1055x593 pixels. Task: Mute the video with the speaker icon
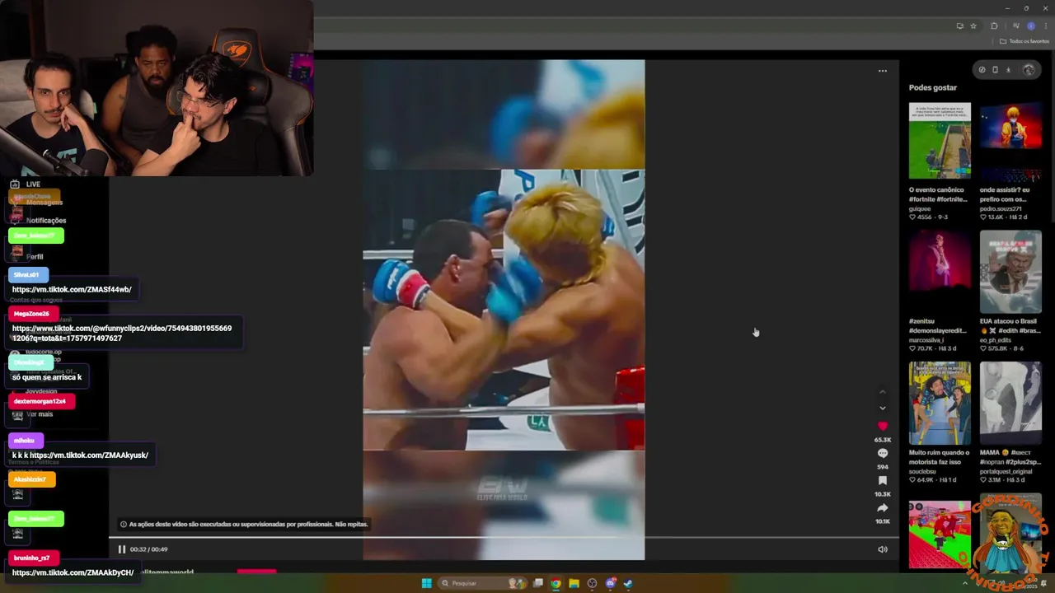click(882, 549)
